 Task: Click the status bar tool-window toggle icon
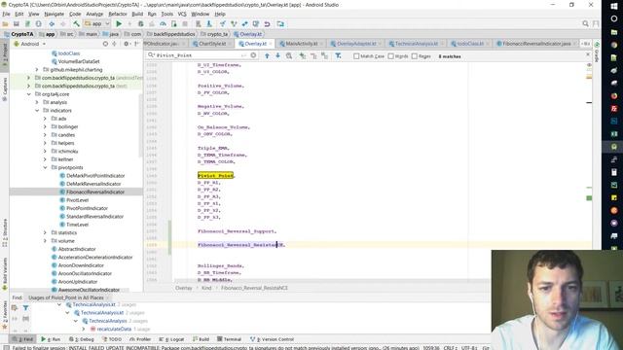6,348
